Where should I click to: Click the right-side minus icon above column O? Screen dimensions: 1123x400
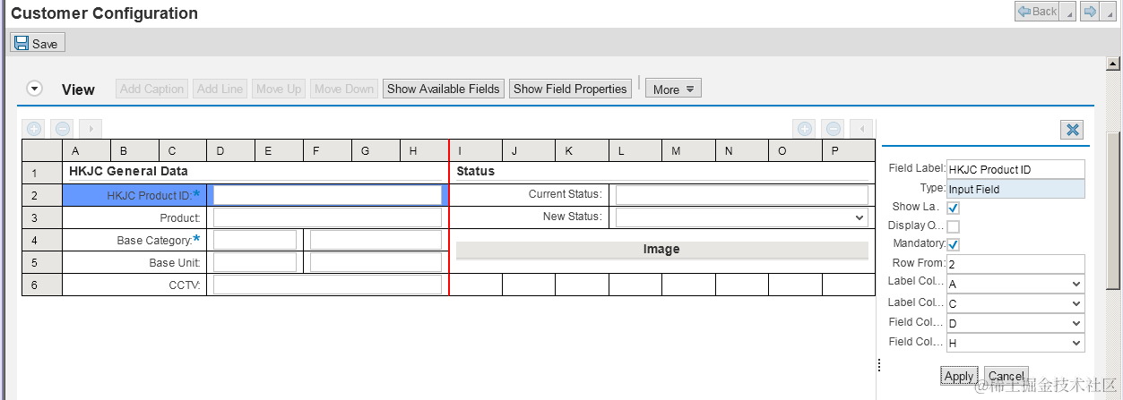(x=833, y=128)
